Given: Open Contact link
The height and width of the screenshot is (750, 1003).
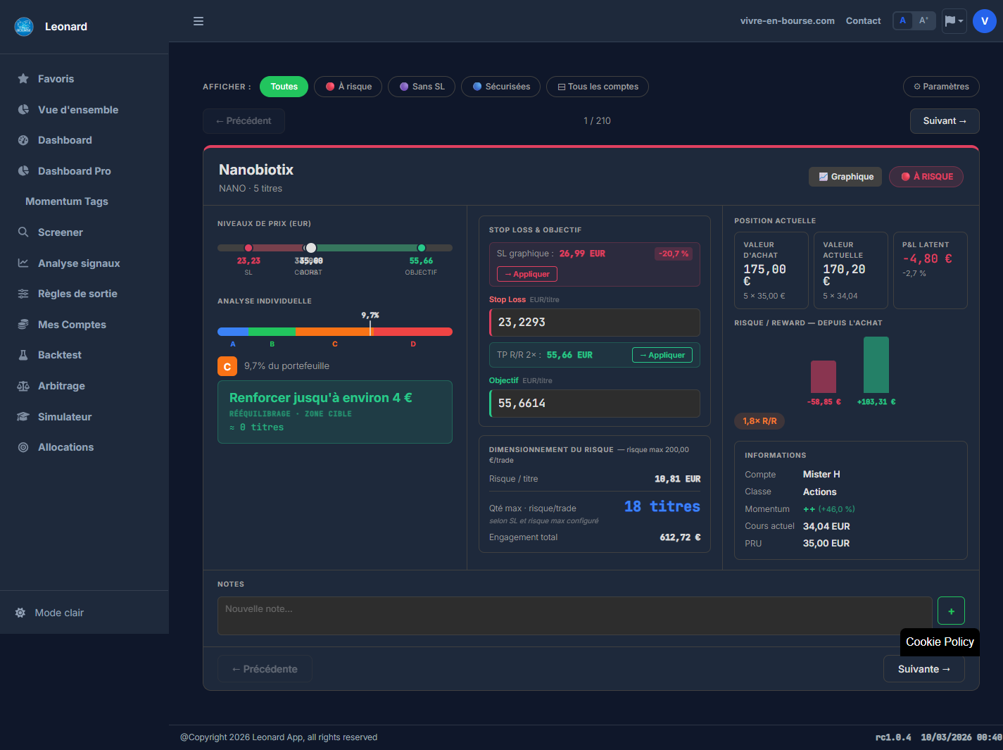Looking at the screenshot, I should point(863,21).
